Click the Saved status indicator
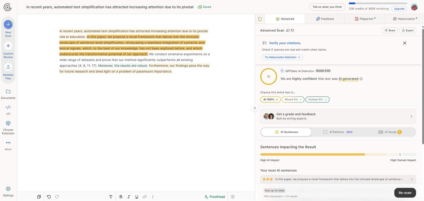This screenshot has height=201, width=424. [x=204, y=7]
